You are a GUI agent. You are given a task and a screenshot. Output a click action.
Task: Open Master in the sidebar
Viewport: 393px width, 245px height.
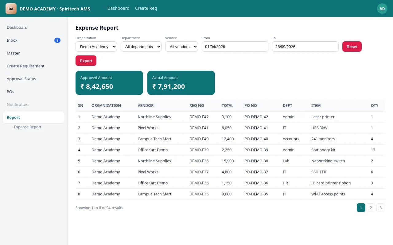[x=33, y=53]
